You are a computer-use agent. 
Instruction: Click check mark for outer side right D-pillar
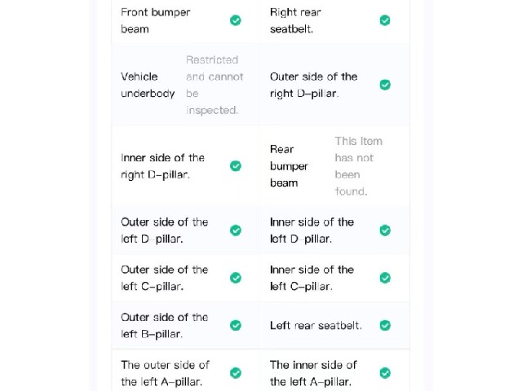pyautogui.click(x=385, y=85)
